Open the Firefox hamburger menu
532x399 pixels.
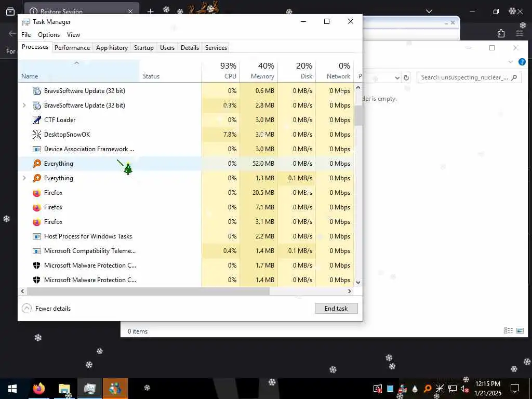tap(520, 33)
